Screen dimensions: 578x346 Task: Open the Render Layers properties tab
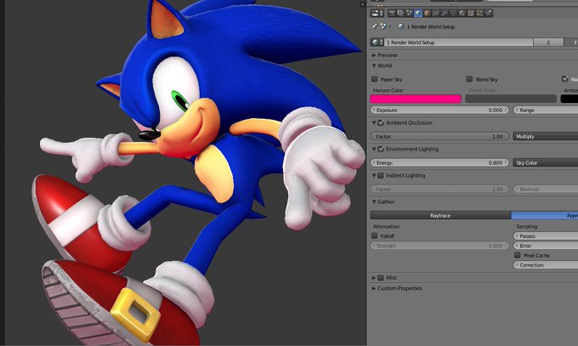pos(400,14)
